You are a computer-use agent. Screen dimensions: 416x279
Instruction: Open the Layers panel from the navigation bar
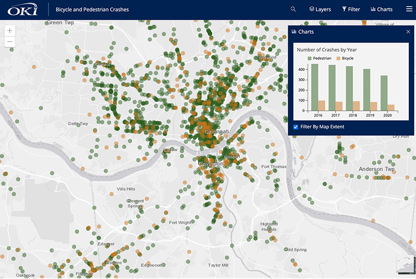click(320, 9)
